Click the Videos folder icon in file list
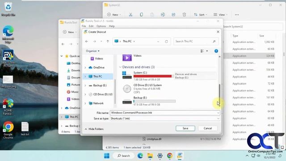The height and width of the screenshot is (161, 286). (127, 58)
